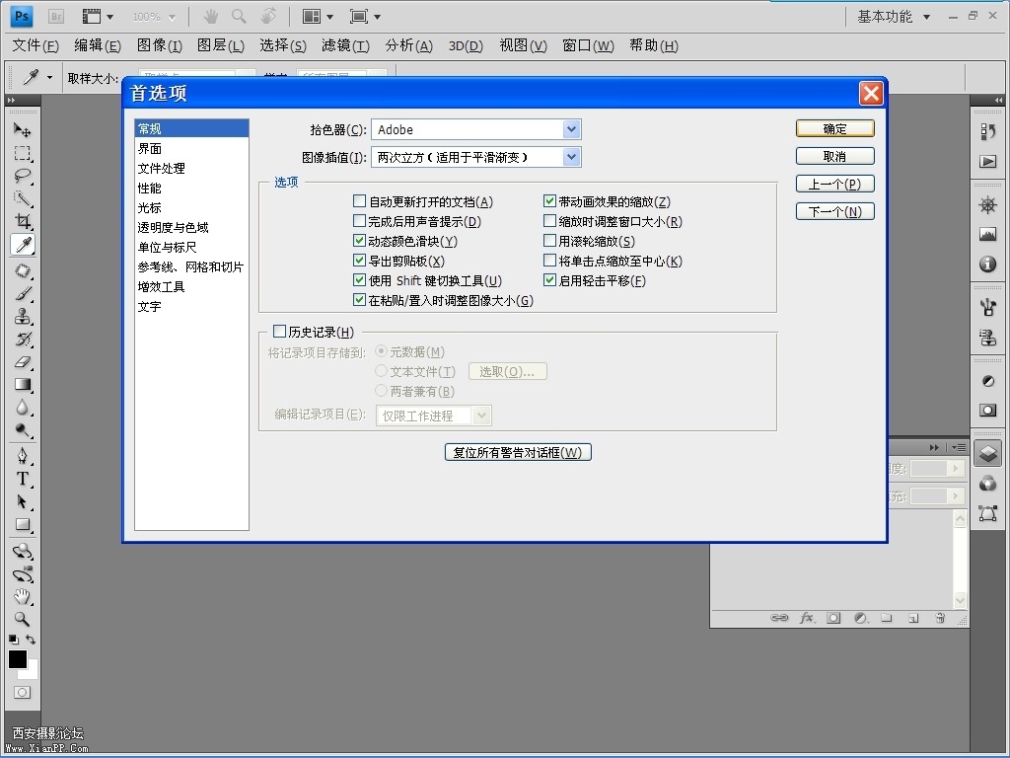The width and height of the screenshot is (1010, 758).
Task: Expand the 图像插值 dropdown list
Action: [x=571, y=157]
